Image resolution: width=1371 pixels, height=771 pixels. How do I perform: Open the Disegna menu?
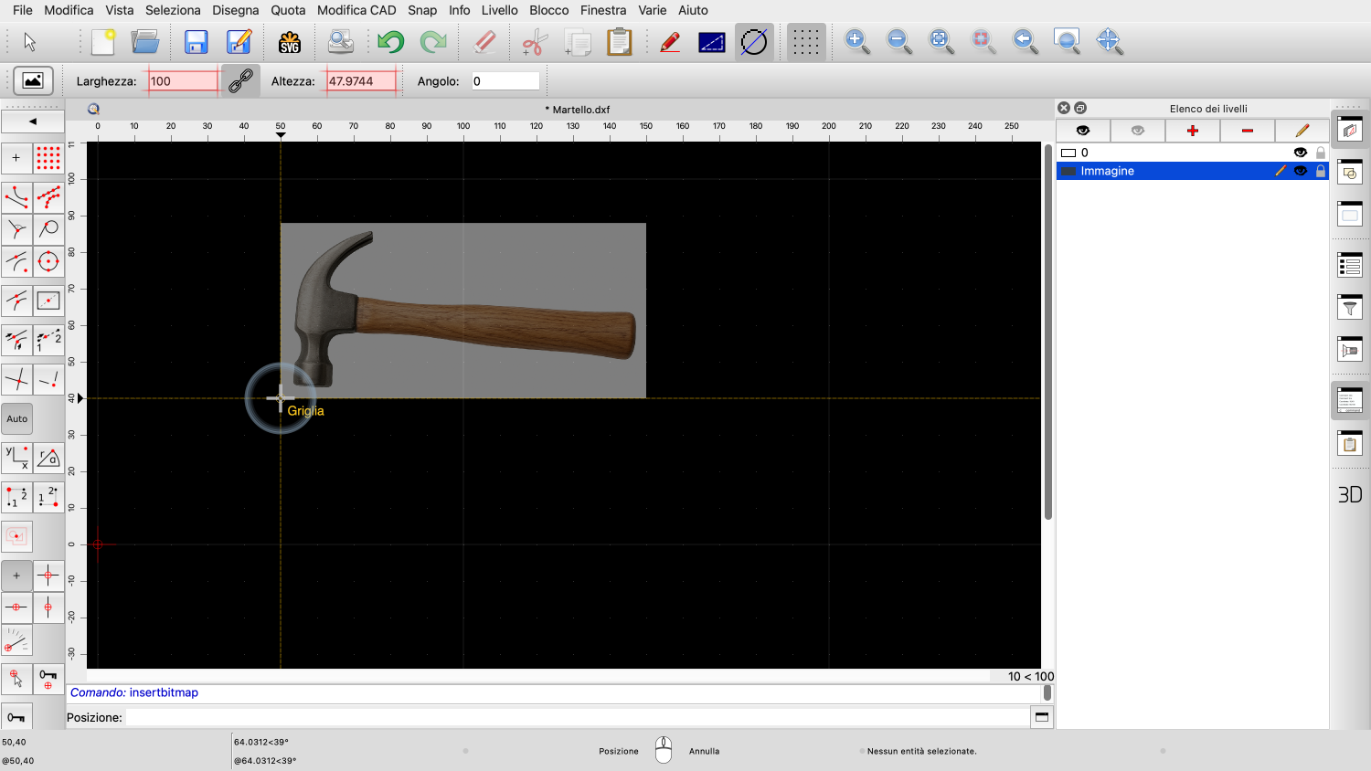coord(235,10)
